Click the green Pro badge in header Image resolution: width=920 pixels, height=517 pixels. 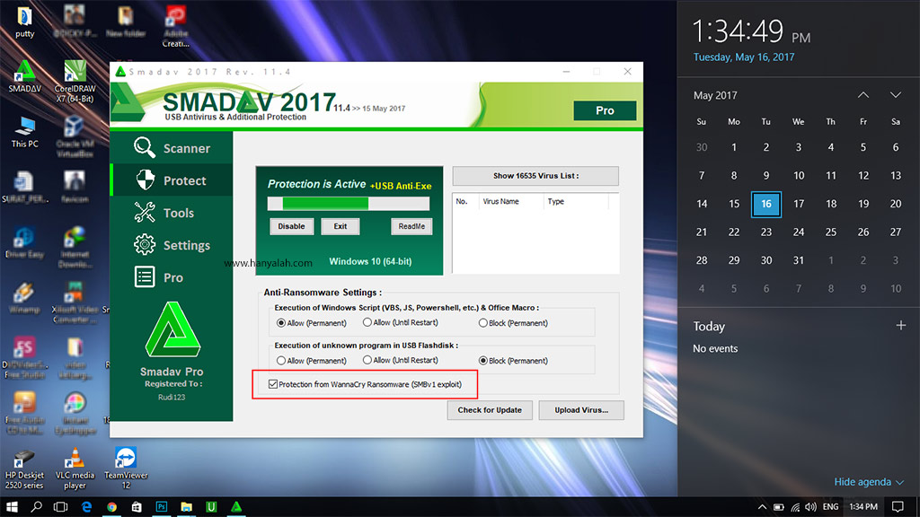click(x=605, y=110)
